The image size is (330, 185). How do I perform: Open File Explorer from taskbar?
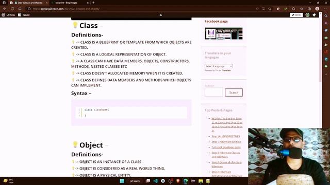coord(201,181)
